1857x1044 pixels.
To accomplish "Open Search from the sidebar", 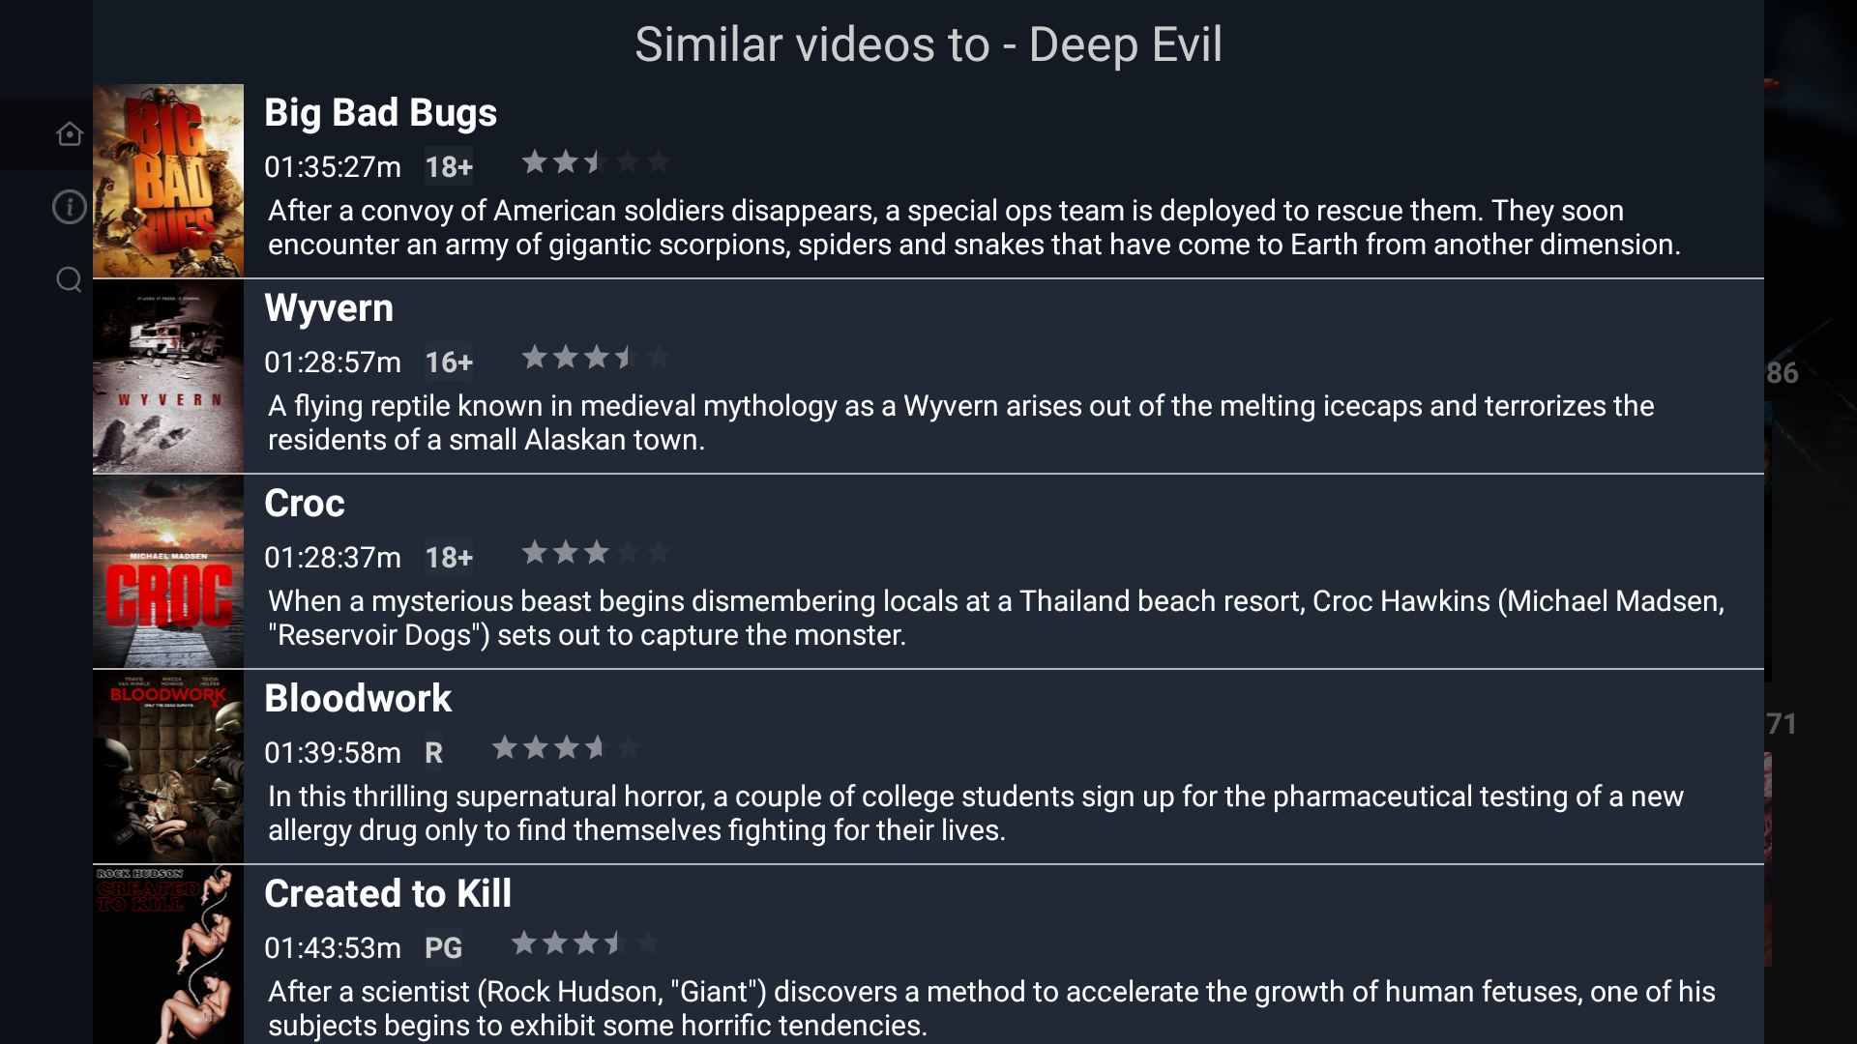I will (69, 279).
